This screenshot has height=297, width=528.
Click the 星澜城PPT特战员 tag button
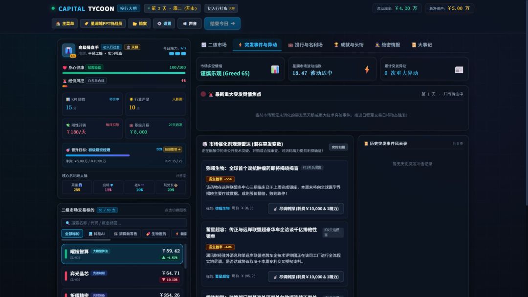coord(103,23)
